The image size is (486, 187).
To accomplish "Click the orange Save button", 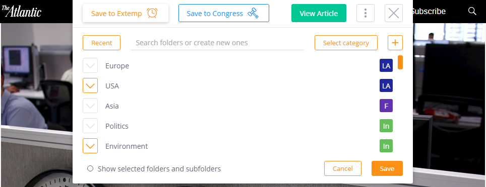I will [387, 168].
